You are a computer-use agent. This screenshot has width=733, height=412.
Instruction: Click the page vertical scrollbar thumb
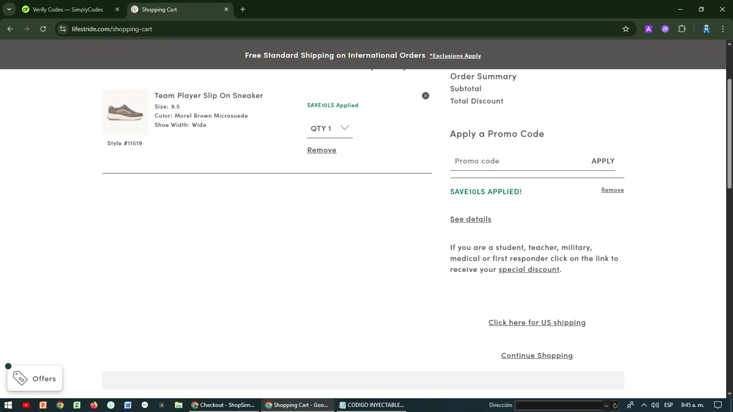tap(729, 133)
